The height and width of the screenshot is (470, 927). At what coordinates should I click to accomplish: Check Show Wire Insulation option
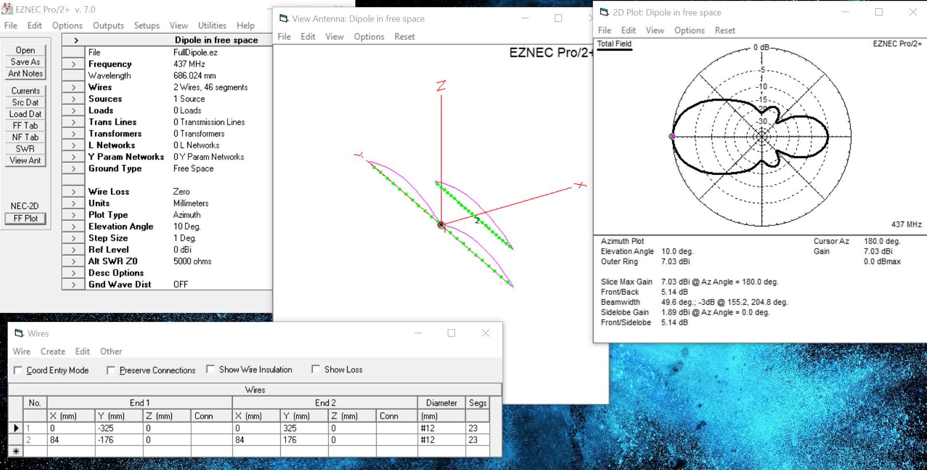coord(211,369)
